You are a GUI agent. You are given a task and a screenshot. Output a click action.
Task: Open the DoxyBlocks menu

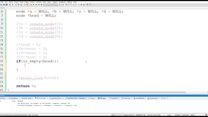pyautogui.click(x=62, y=2)
